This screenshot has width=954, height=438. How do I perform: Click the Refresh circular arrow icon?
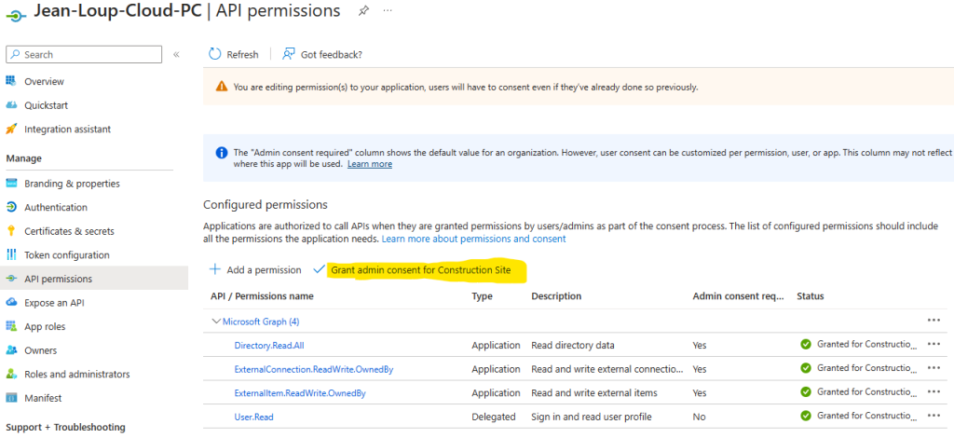point(215,54)
